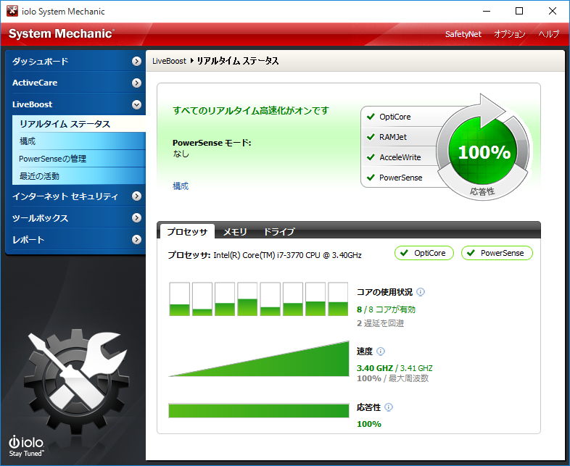Click the first core usage bar
The image size is (570, 466).
click(180, 299)
